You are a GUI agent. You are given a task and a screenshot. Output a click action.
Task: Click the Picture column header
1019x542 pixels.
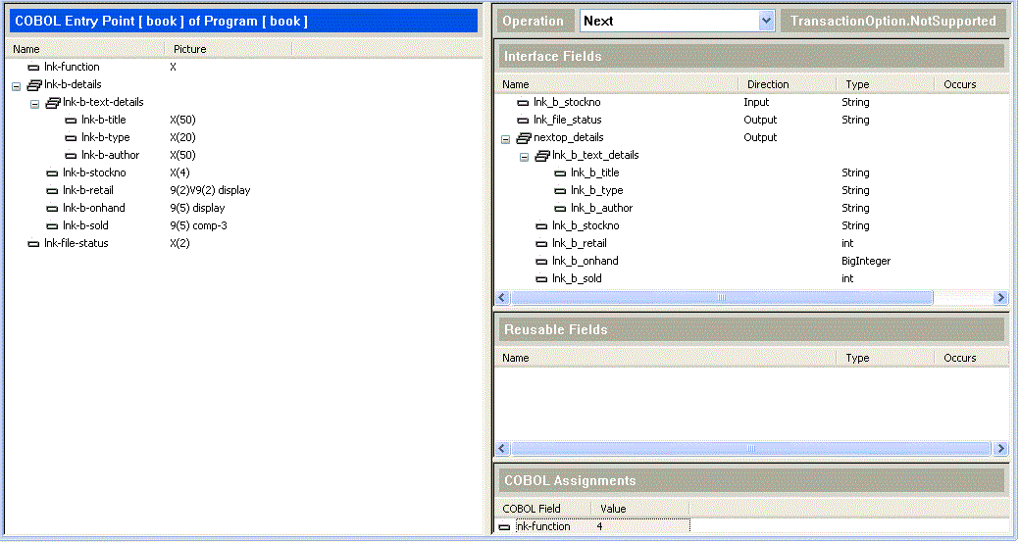190,49
